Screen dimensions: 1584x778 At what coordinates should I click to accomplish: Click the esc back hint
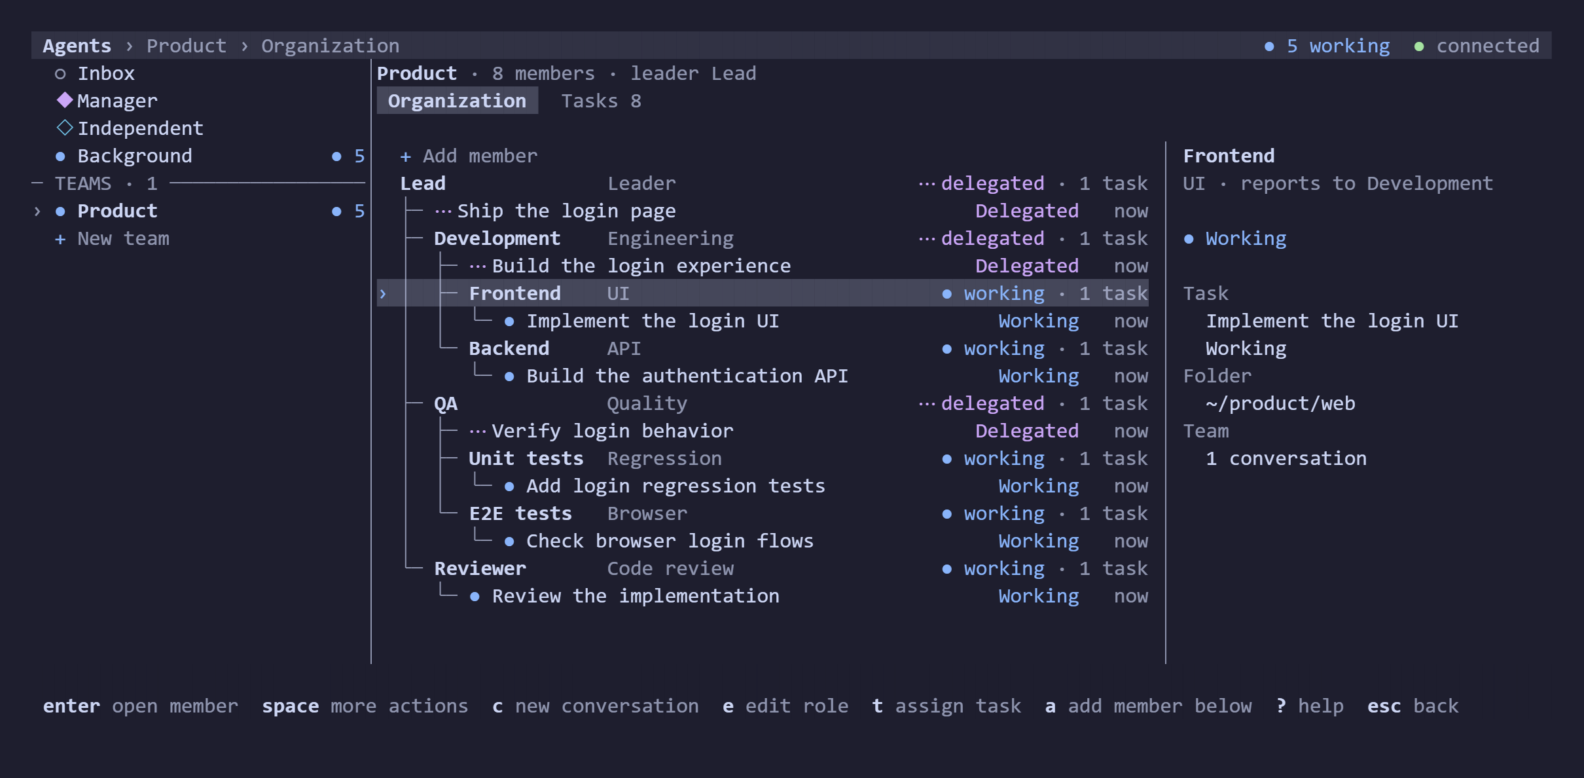coord(1413,706)
